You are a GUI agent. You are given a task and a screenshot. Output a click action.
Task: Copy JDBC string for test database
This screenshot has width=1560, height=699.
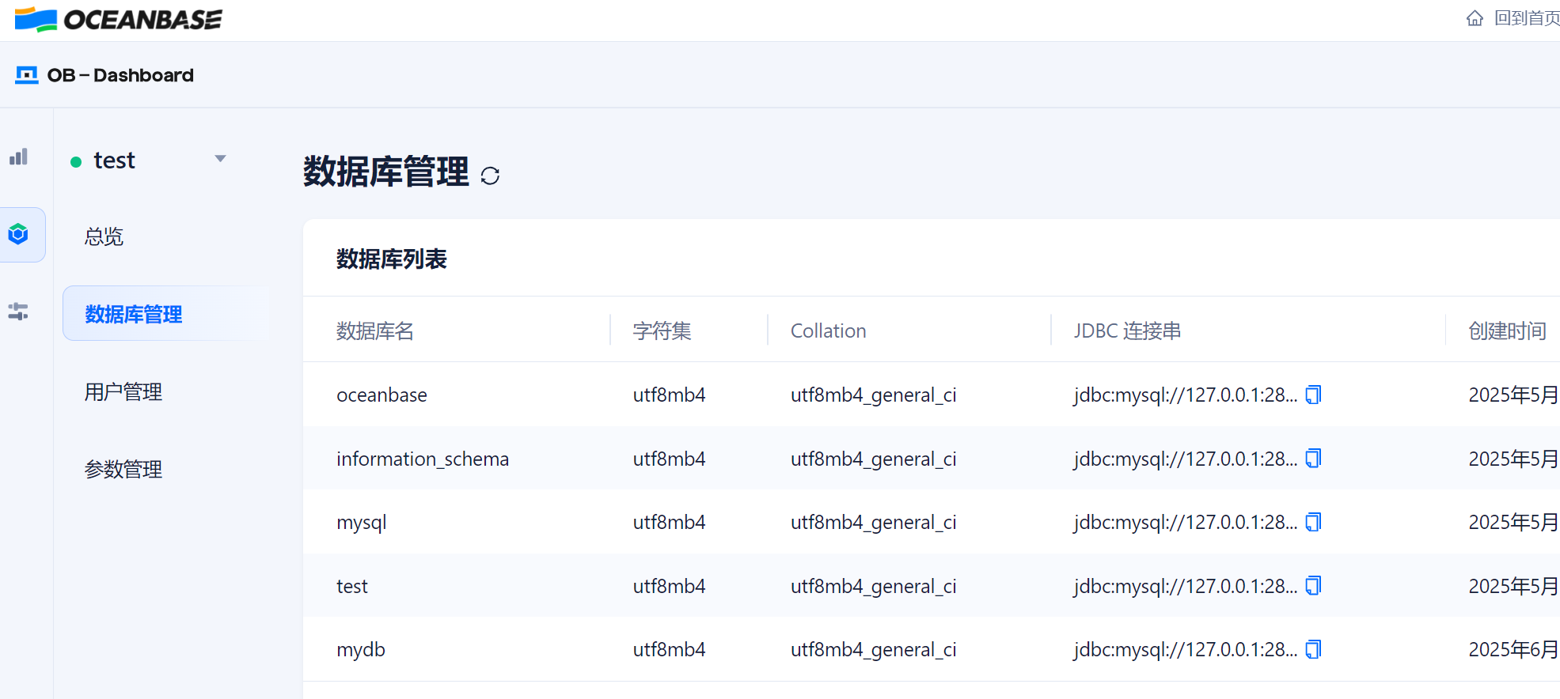click(x=1313, y=586)
